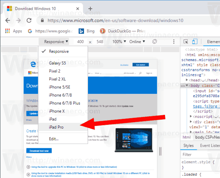Click the tags.js script link
220x178 pixels.
pyautogui.click(x=206, y=106)
